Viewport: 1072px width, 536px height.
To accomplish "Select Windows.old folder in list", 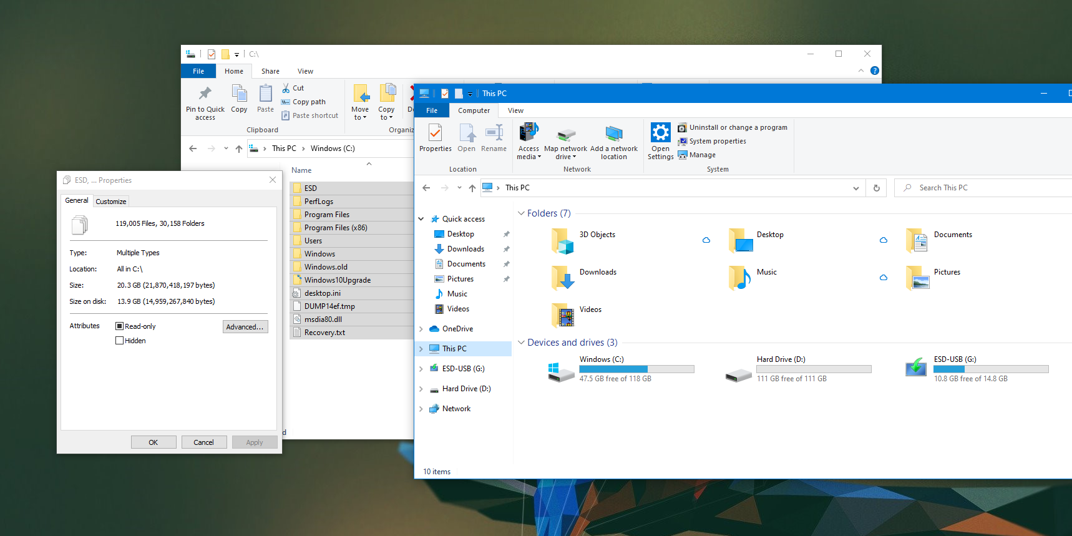I will click(353, 267).
